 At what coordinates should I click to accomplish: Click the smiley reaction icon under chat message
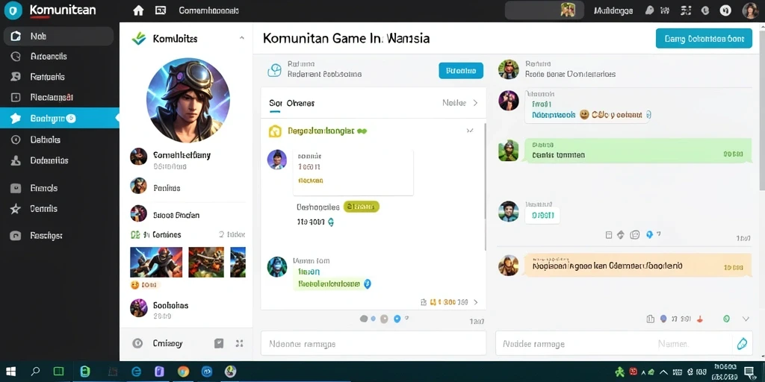(634, 235)
